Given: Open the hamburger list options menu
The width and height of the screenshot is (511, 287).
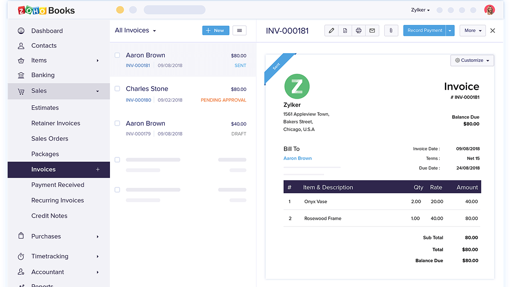Looking at the screenshot, I should pos(239,30).
